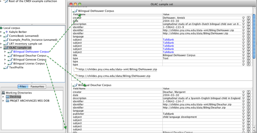This screenshot has height=133, width=257.
Task: Click the speech bubble icon in the date row of the DeHouwer table
Action: click(x=244, y=21)
